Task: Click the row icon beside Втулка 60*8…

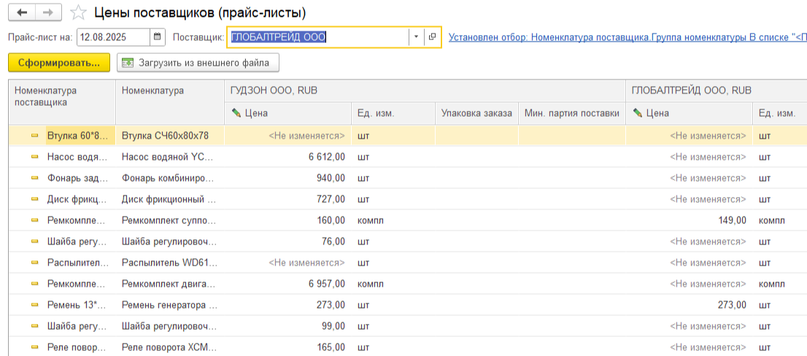Action: [35, 136]
